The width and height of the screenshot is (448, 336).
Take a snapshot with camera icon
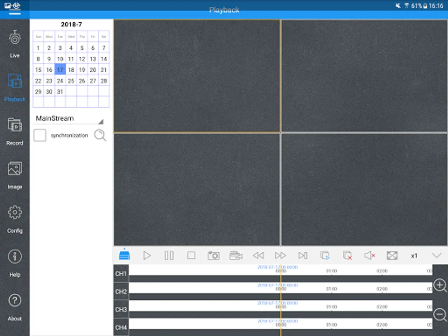pos(214,256)
